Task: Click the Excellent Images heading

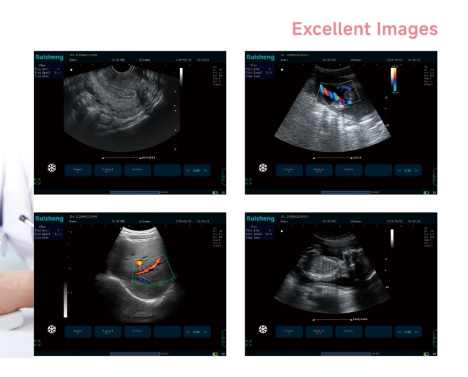Action: (365, 29)
